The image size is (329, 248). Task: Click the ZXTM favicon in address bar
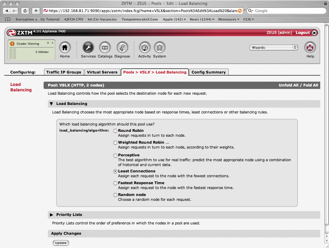point(45,11)
